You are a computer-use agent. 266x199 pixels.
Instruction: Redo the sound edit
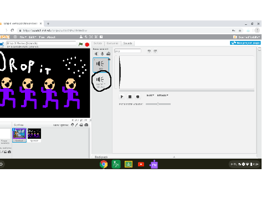click(x=155, y=51)
